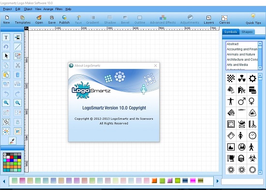Screen dimensions: 266x190
Task: Click the field right of gradient strip
Action: pyautogui.click(x=242, y=181)
